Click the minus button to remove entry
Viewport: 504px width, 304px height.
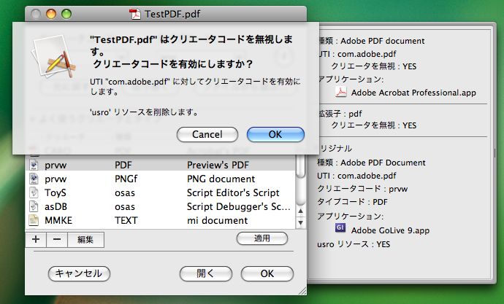pyautogui.click(x=58, y=239)
